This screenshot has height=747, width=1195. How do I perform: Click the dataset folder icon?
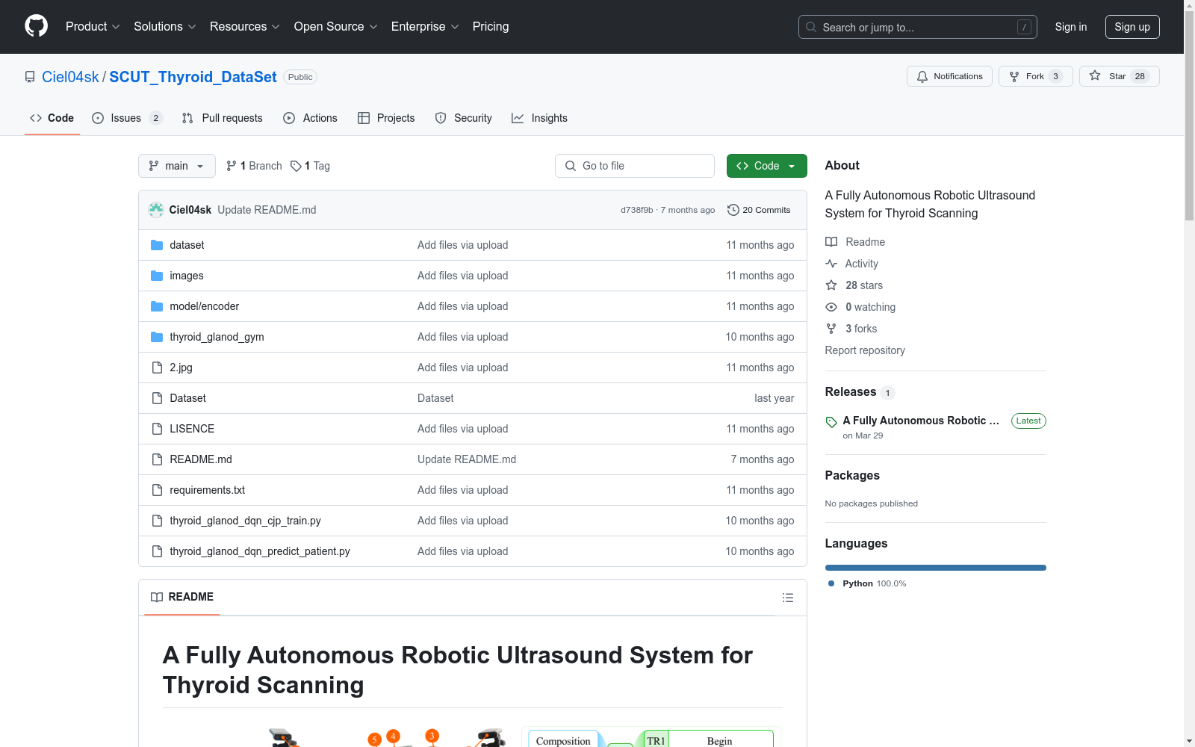click(x=157, y=245)
